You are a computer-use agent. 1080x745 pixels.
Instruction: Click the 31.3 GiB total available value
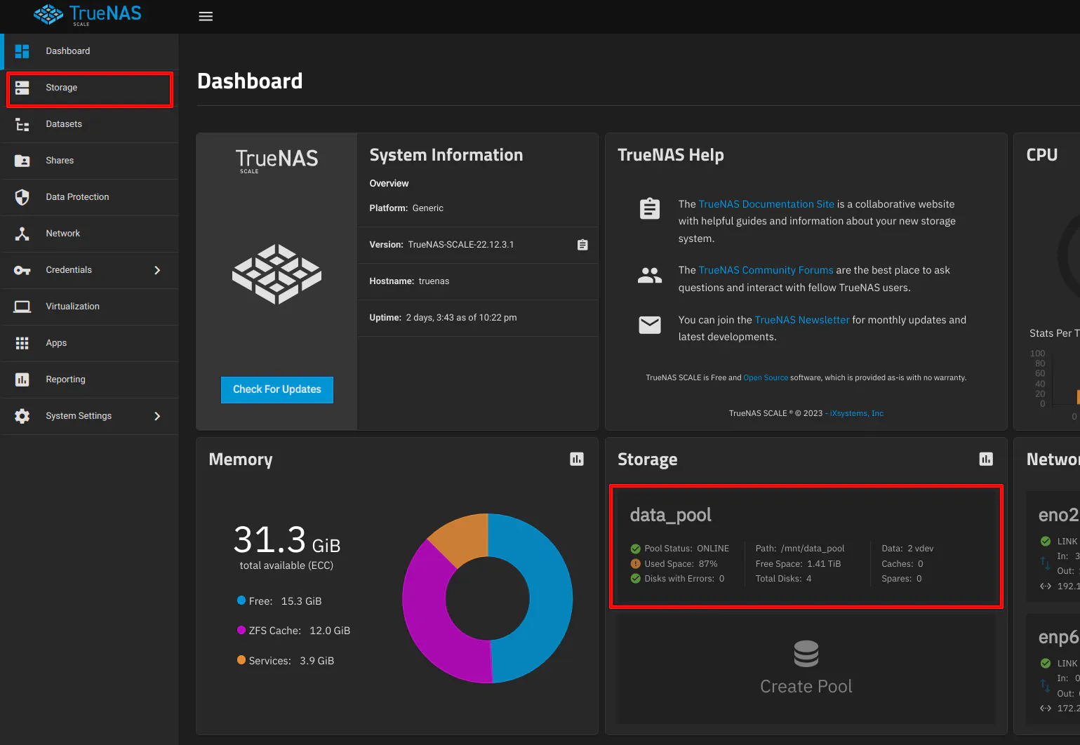coord(286,539)
